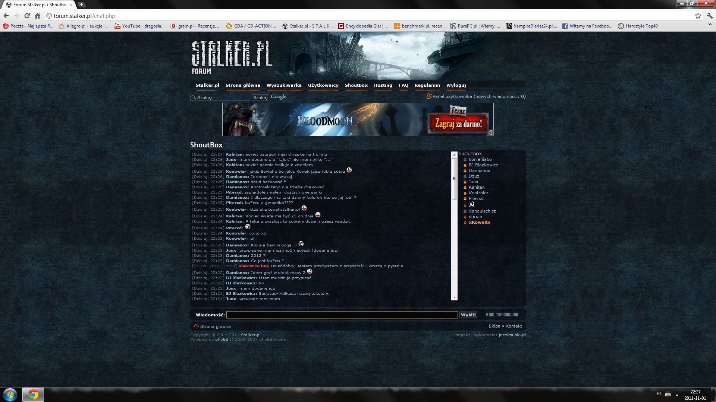The height and width of the screenshot is (402, 716).
Task: Select user Damianox in list
Action: pyautogui.click(x=479, y=170)
